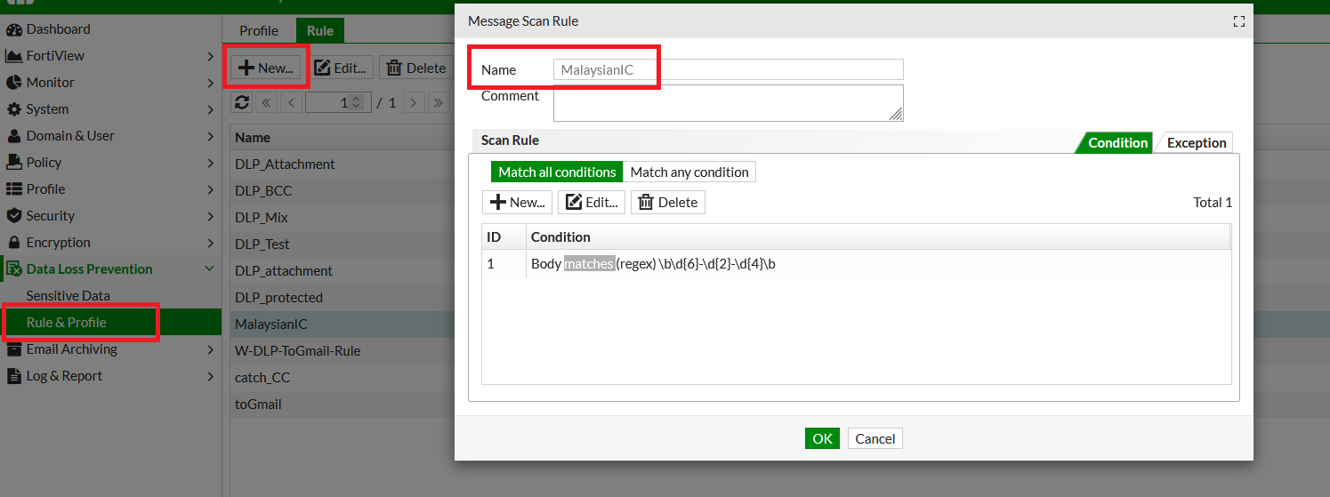Click the Condition column header
Screen dimensions: 1330x497
(877, 236)
